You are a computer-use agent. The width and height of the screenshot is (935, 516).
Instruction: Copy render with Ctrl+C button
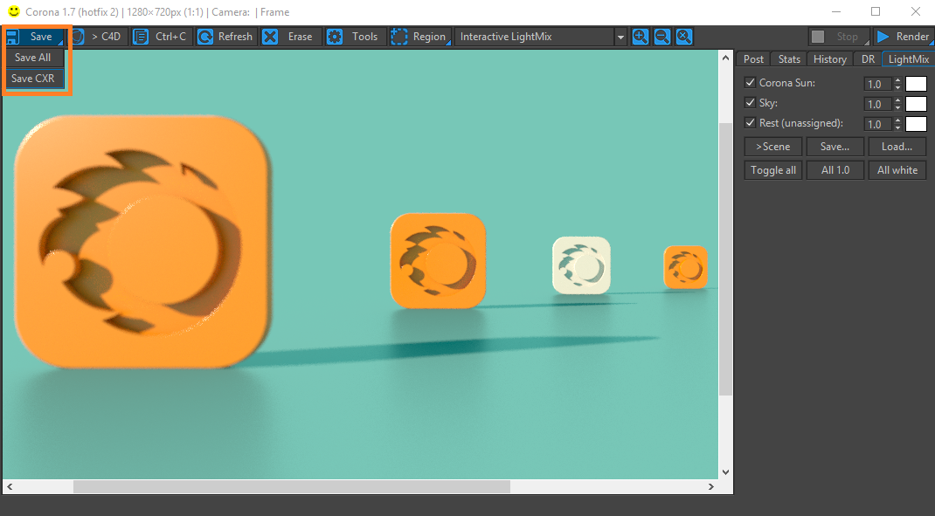(x=162, y=37)
